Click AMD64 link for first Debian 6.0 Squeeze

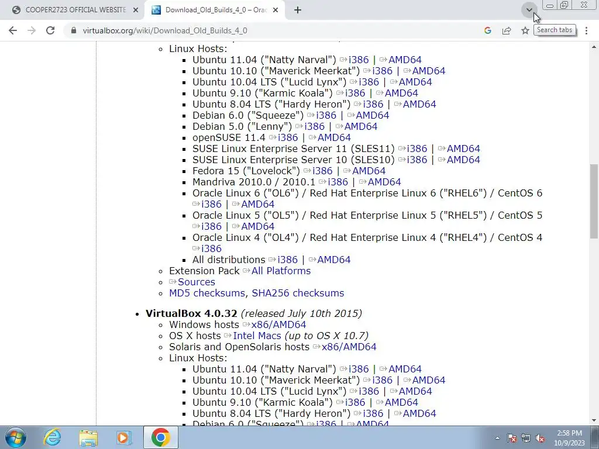[373, 116]
